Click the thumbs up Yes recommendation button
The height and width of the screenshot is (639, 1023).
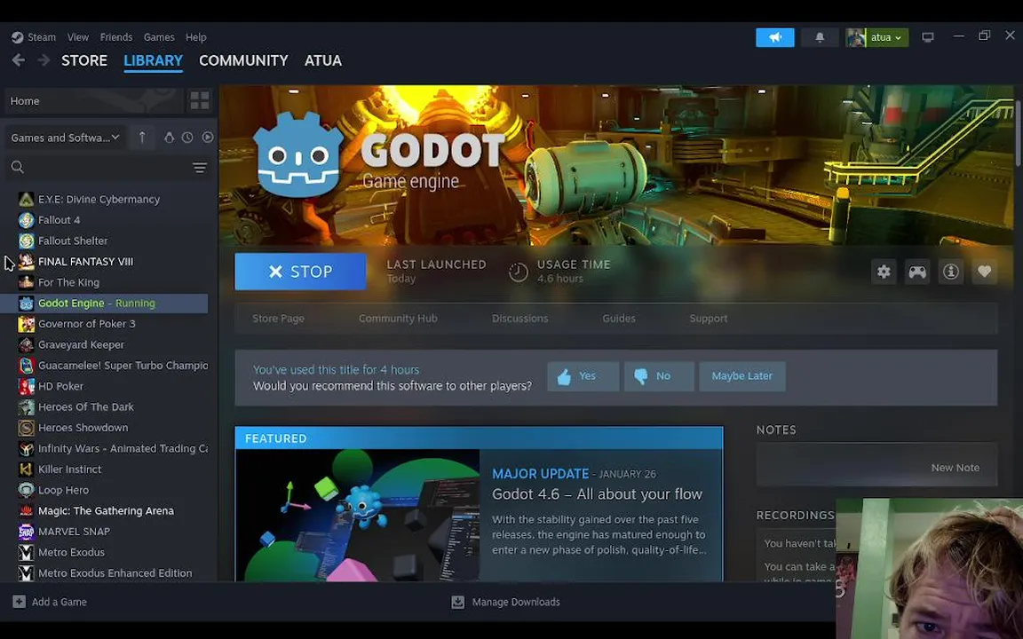coord(583,376)
